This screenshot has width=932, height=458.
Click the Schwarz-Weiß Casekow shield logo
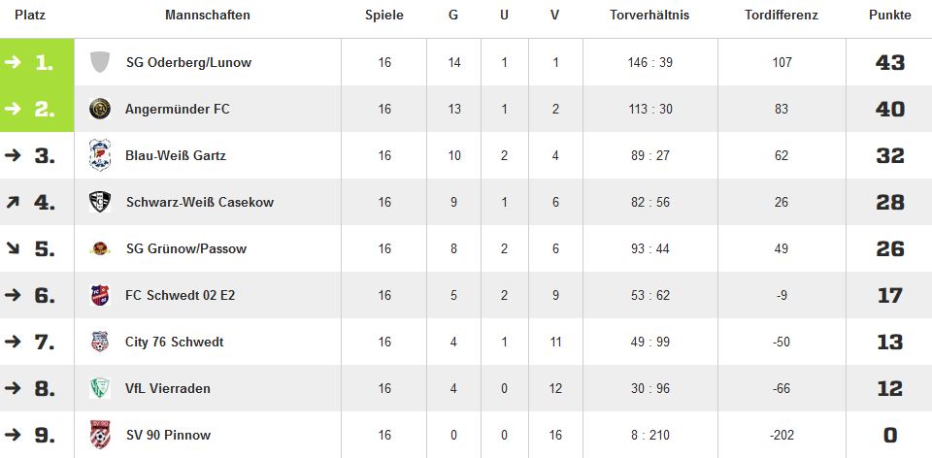100,202
